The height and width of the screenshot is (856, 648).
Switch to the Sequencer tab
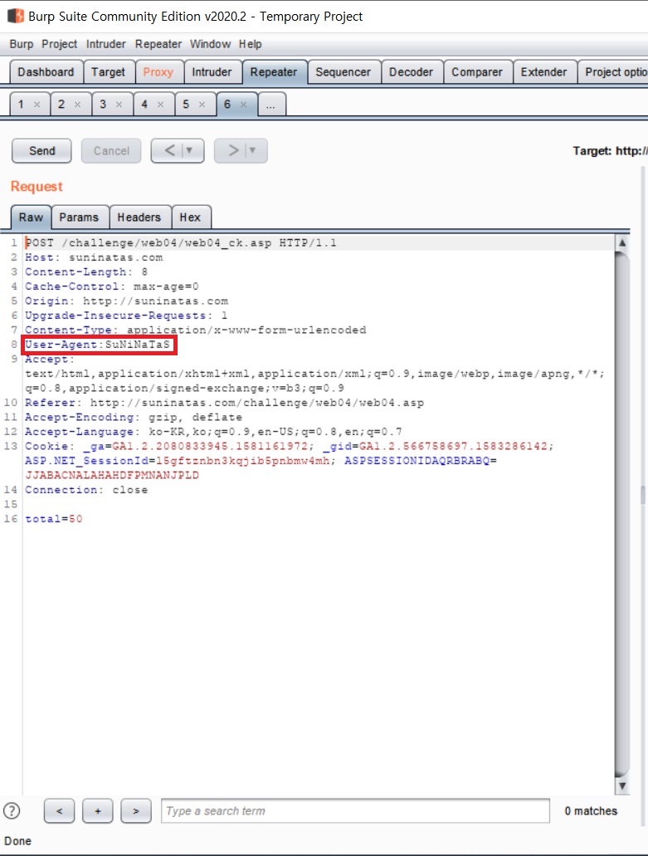[343, 72]
